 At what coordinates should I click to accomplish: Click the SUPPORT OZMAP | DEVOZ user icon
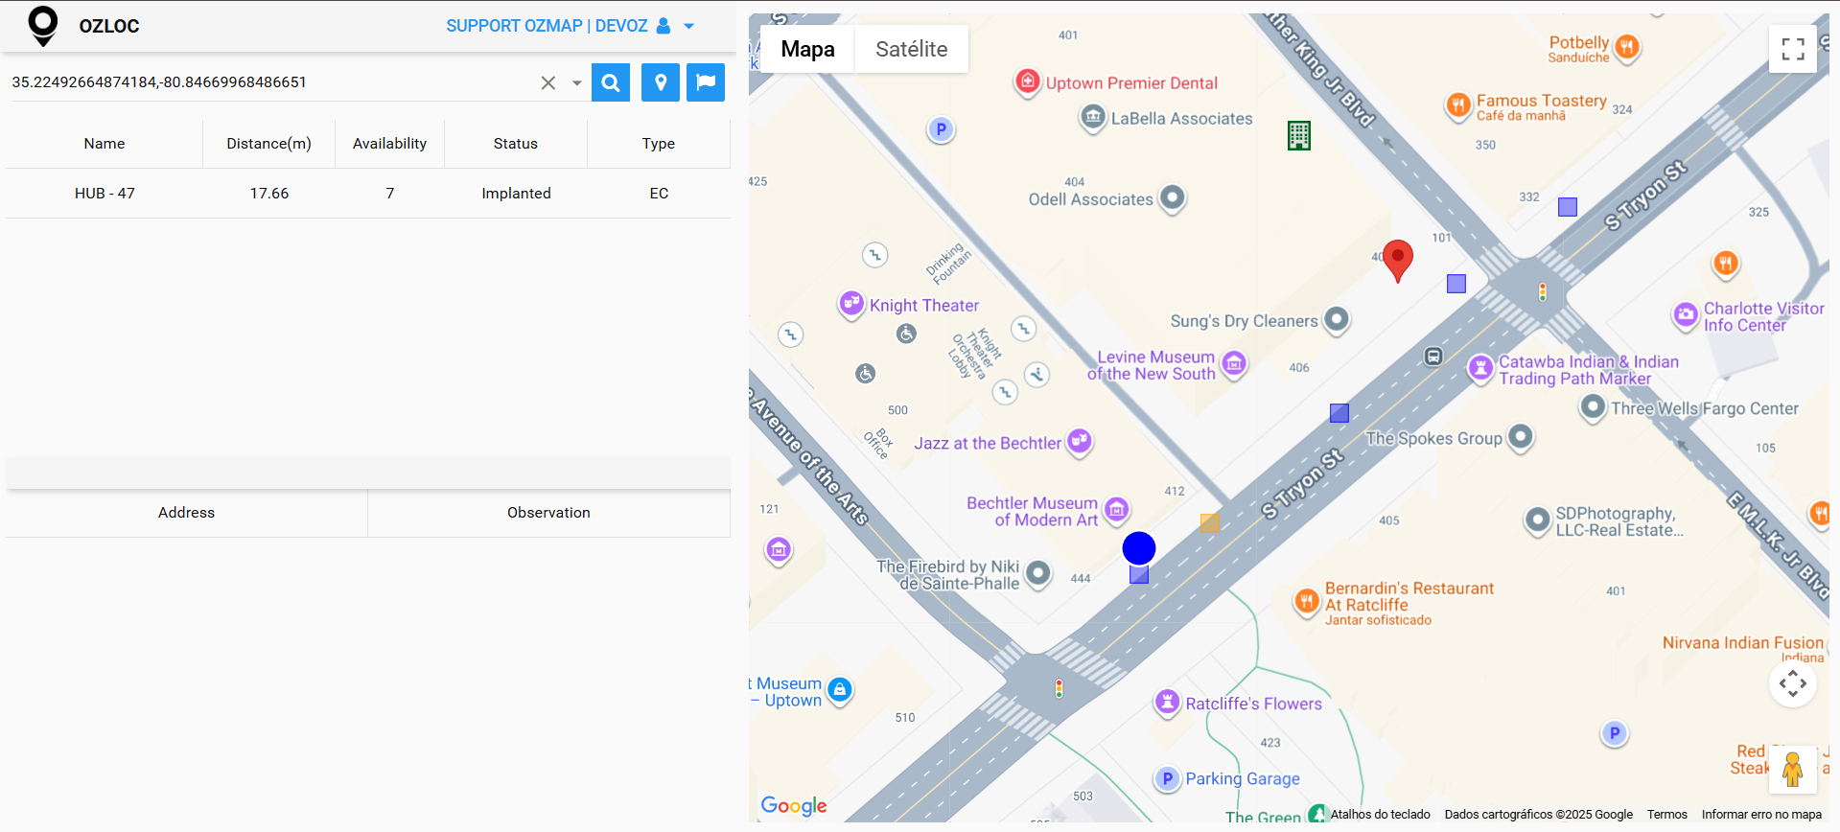tap(664, 26)
